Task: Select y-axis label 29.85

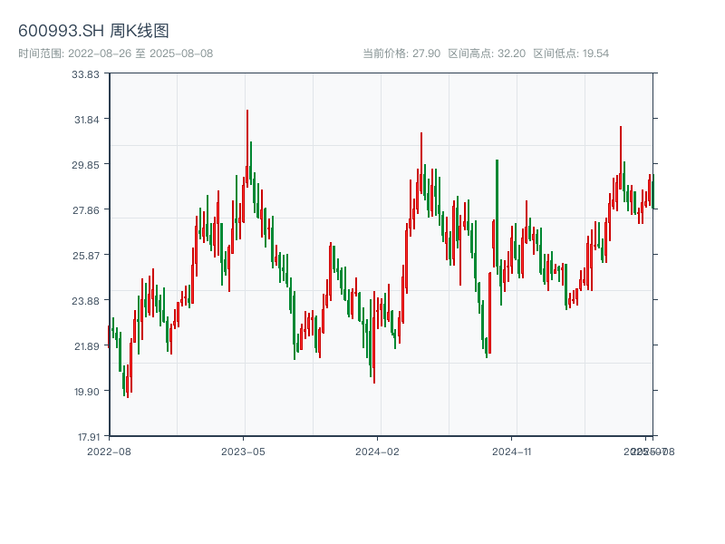Action: pos(85,165)
